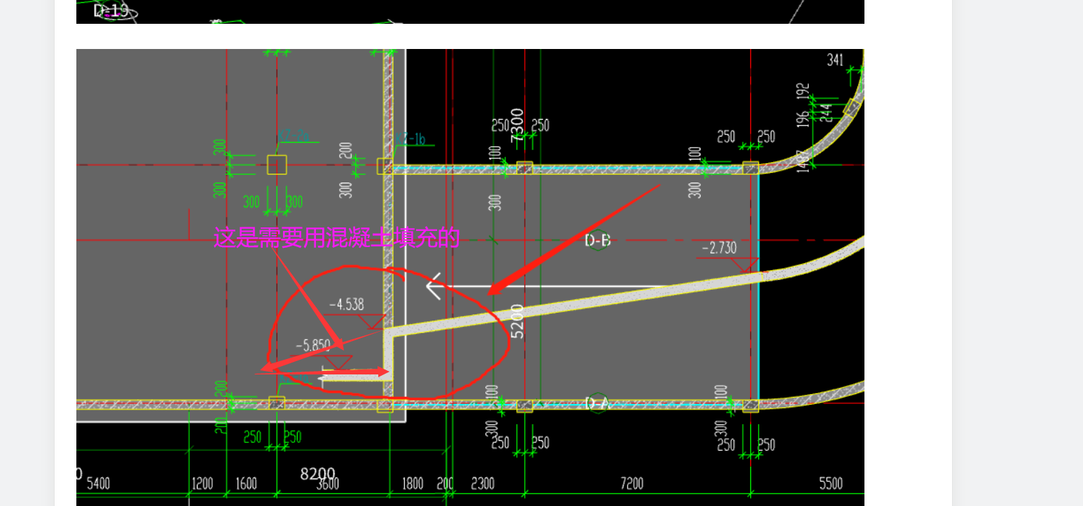Click the D-A axis label
Screen dimensions: 1083x506
(x=598, y=403)
